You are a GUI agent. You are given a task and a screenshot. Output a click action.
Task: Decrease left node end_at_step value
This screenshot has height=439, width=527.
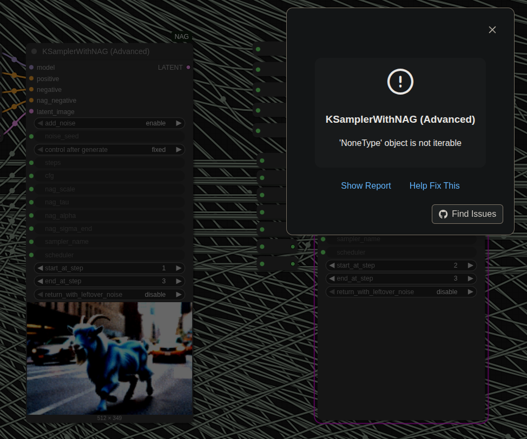coord(40,281)
